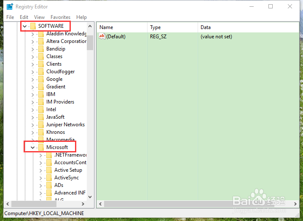Select the (Default) value entry

click(x=116, y=37)
